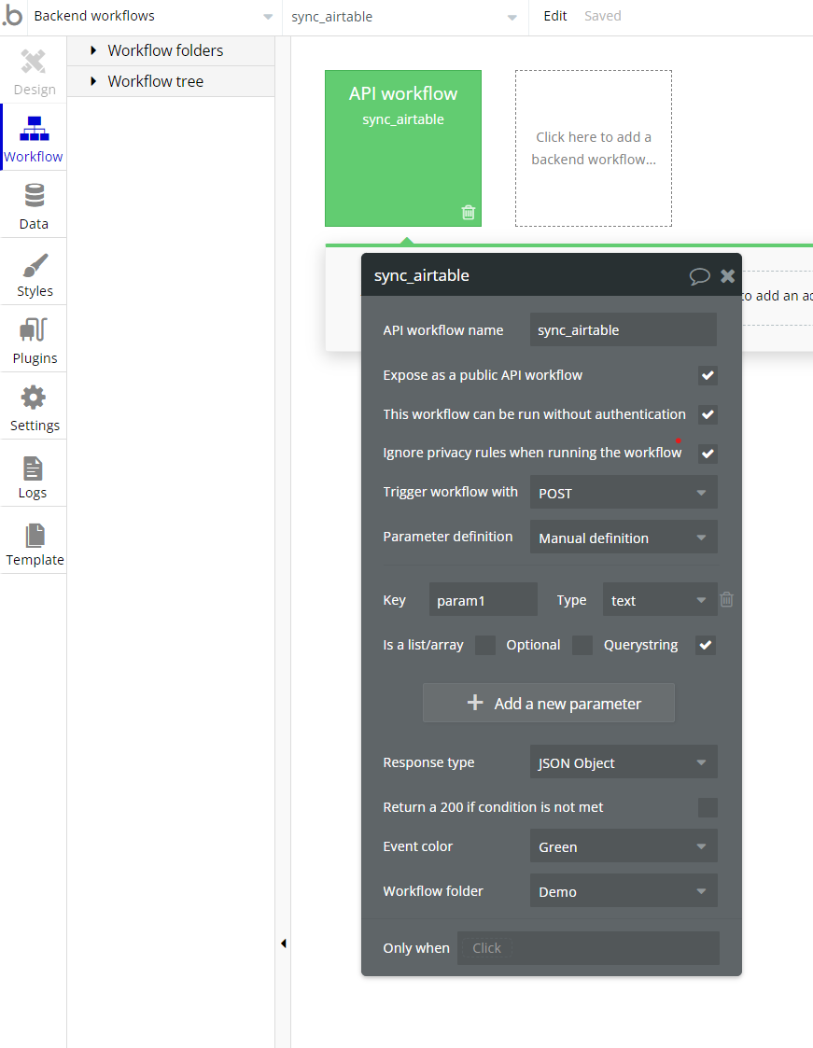Toggle the Is a list/array checkbox

pos(484,645)
